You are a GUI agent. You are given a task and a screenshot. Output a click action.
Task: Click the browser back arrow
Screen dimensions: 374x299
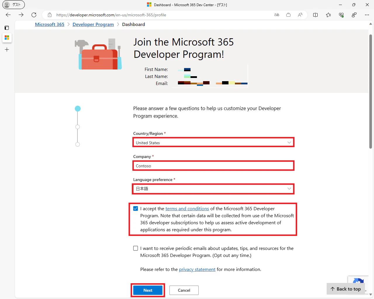[8, 15]
